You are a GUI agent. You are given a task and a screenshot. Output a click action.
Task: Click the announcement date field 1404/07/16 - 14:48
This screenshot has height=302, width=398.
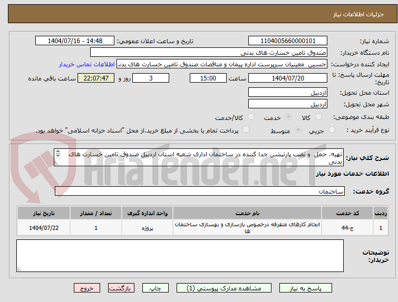[x=75, y=41]
